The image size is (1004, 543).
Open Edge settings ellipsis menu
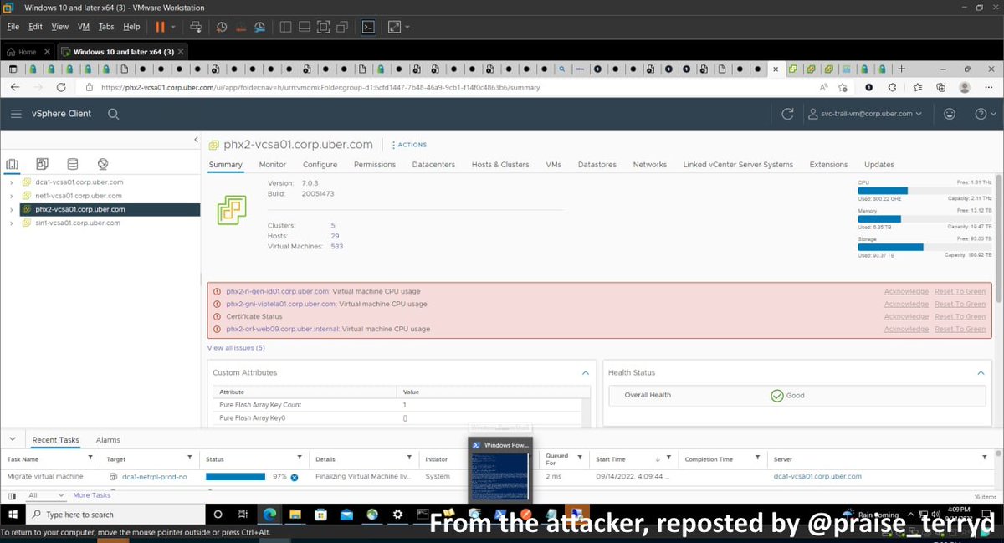click(989, 87)
